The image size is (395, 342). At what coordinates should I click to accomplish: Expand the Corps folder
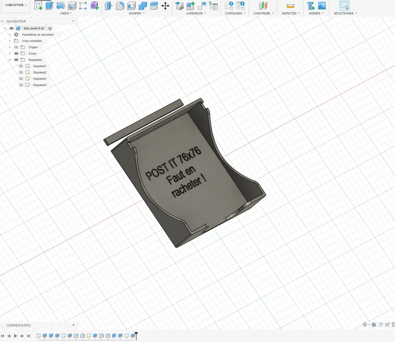10,53
